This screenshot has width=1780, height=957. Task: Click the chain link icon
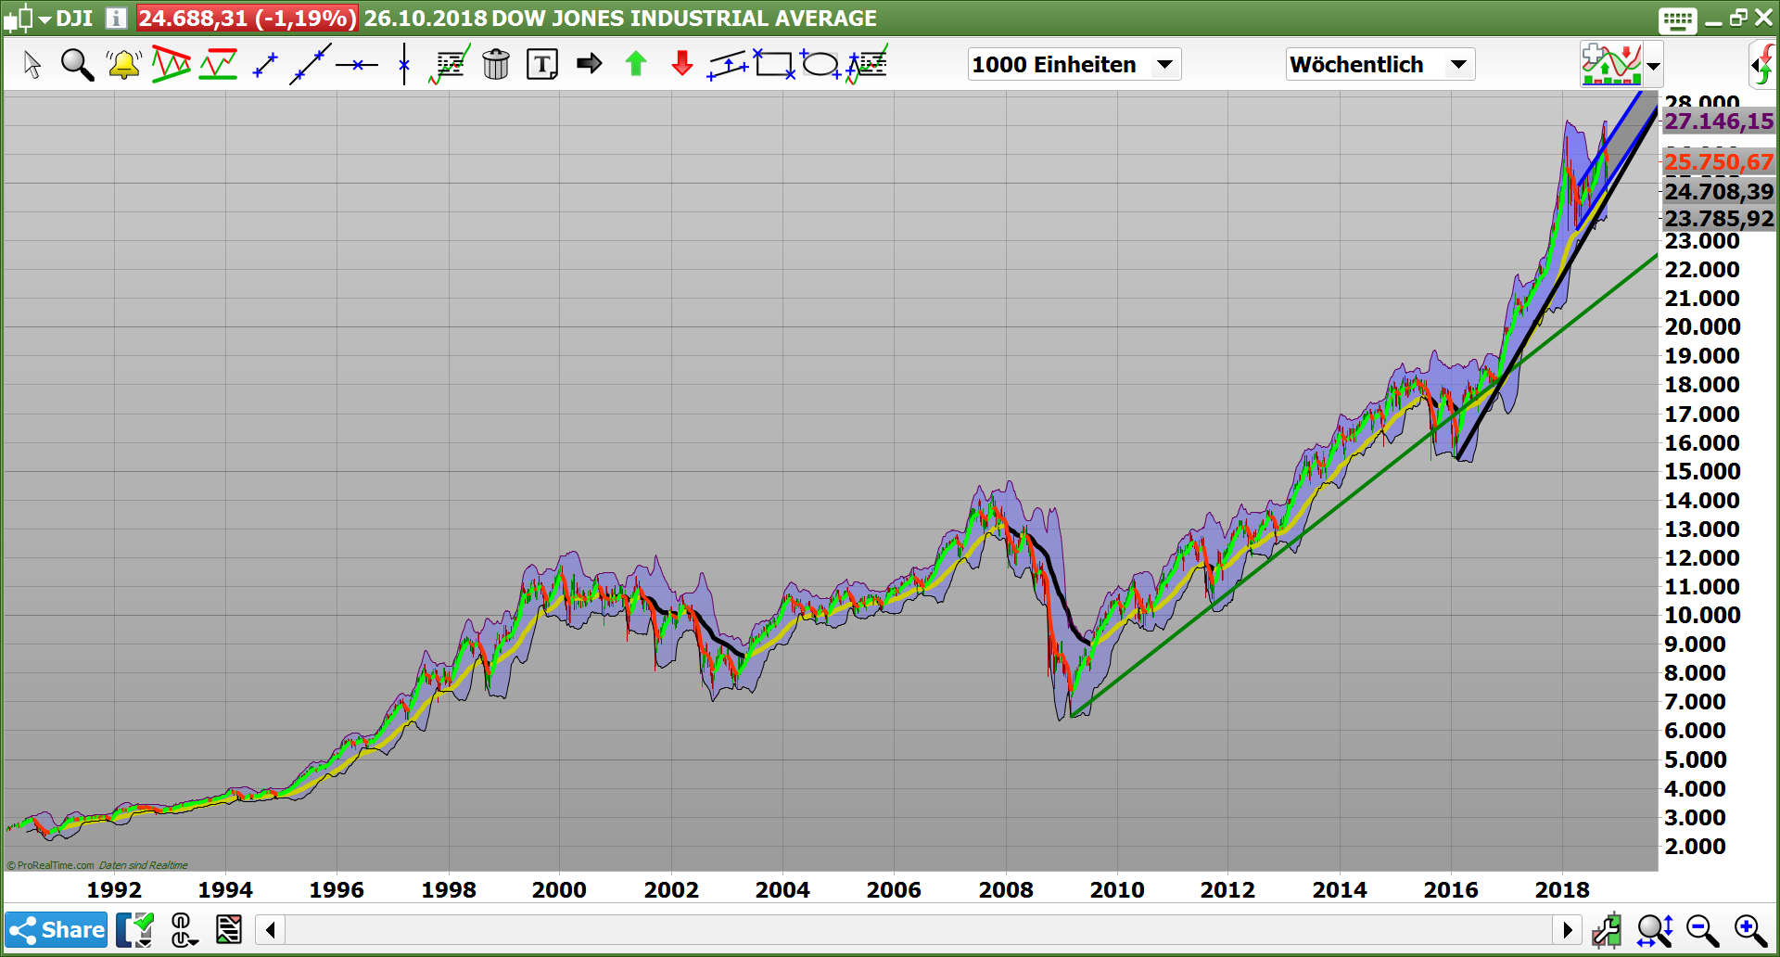pos(183,929)
